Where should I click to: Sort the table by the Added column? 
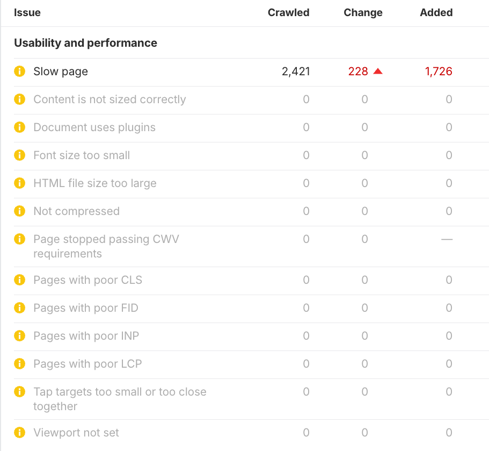436,12
